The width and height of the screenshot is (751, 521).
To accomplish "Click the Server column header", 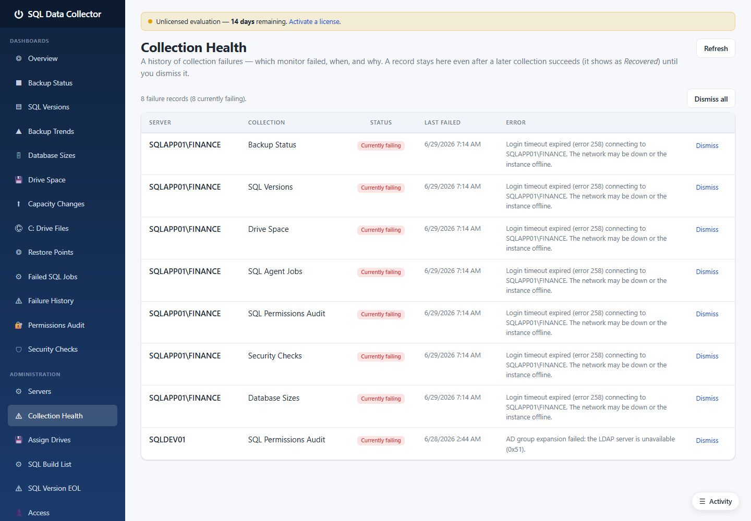I will (160, 122).
